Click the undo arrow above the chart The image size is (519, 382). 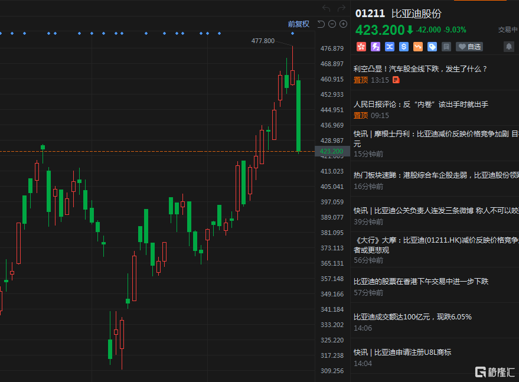coord(326,8)
